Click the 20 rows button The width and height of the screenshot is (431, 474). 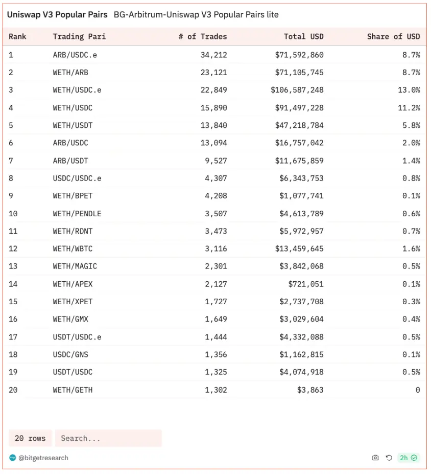point(30,438)
